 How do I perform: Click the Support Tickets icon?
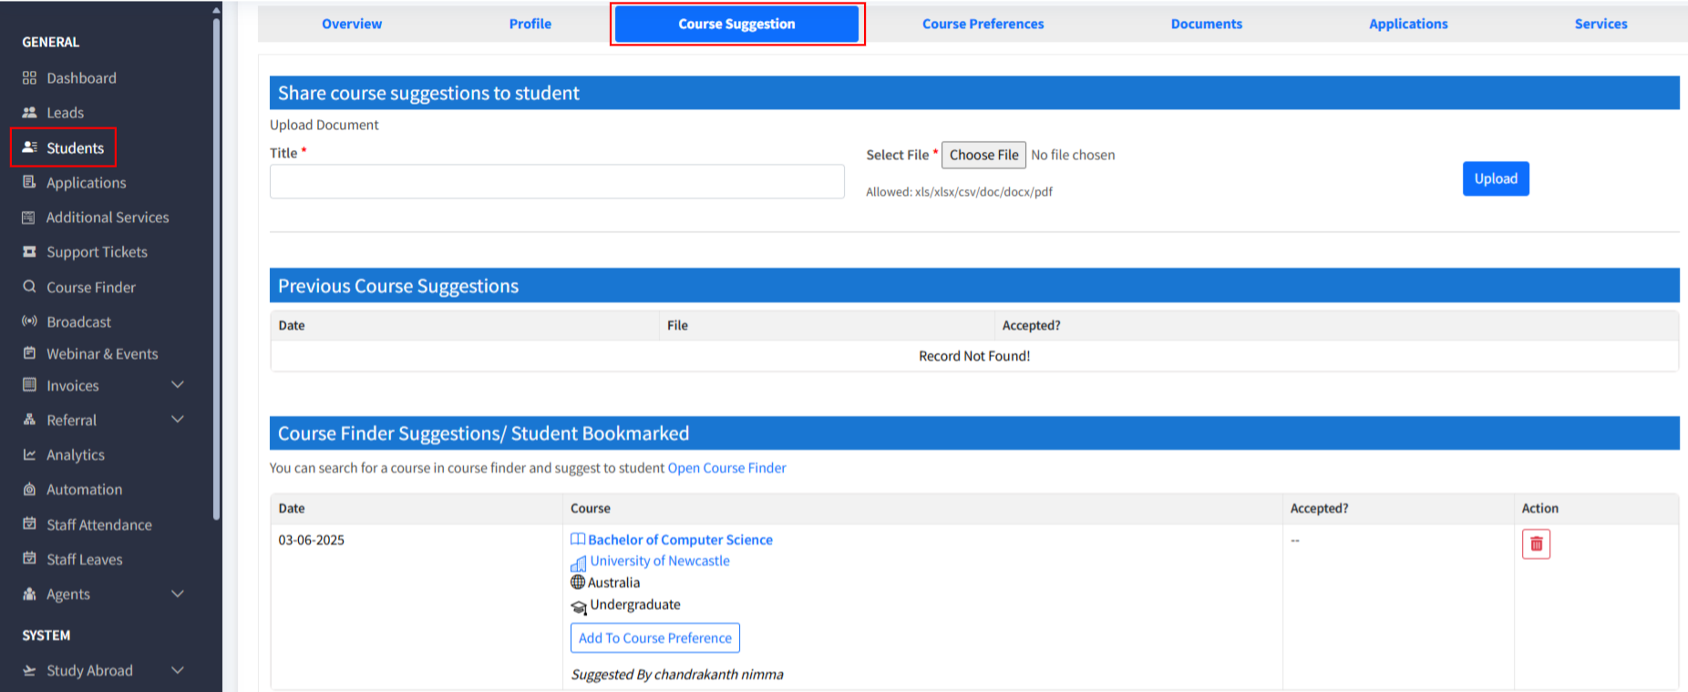click(x=29, y=252)
